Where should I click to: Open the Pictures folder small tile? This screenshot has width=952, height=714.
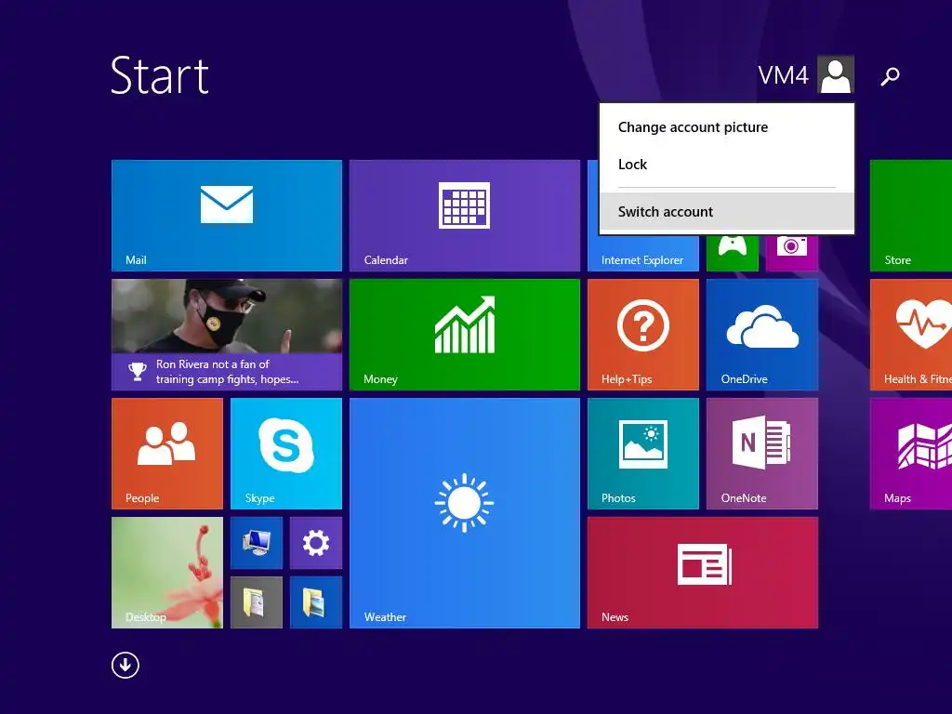[x=316, y=602]
